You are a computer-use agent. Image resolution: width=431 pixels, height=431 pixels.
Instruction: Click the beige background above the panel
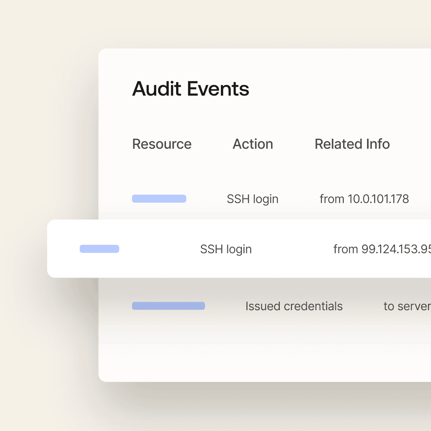(x=215, y=24)
